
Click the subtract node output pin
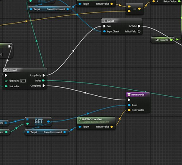(140, 9)
